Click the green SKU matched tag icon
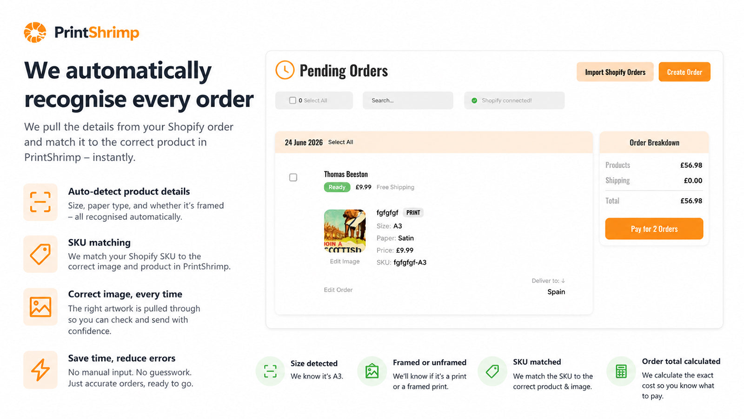The height and width of the screenshot is (419, 744). [x=492, y=371]
